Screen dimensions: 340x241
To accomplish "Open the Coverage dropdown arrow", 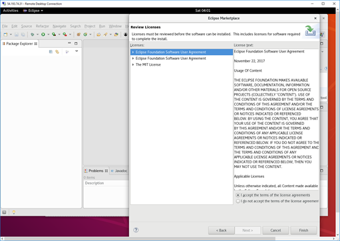I will click(x=59, y=35).
